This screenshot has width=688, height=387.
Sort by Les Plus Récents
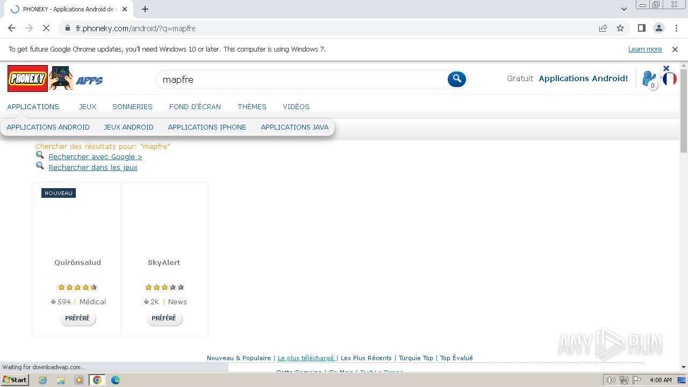click(x=366, y=358)
